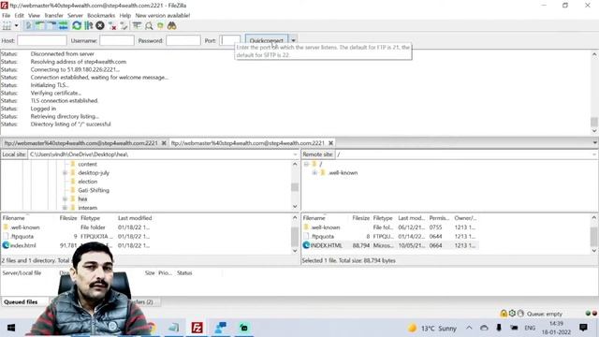Select the Gati-Shifting folder
This screenshot has height=337, width=599.
94,190
